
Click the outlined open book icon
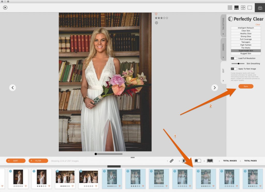coord(198,161)
